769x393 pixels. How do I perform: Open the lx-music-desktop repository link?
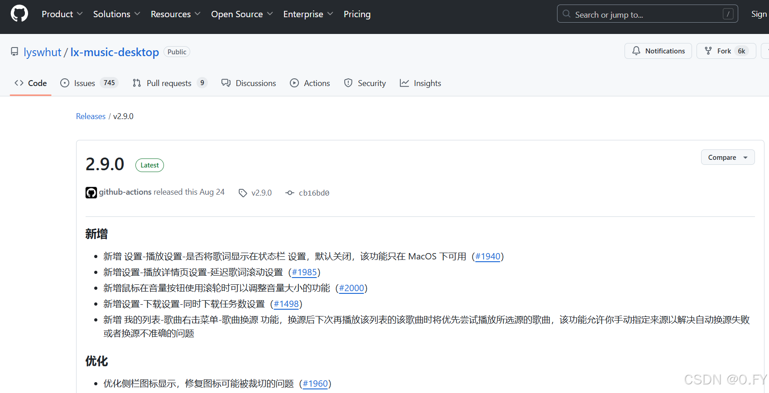115,52
